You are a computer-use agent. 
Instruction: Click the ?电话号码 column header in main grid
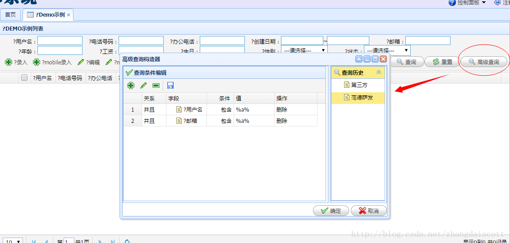70,78
